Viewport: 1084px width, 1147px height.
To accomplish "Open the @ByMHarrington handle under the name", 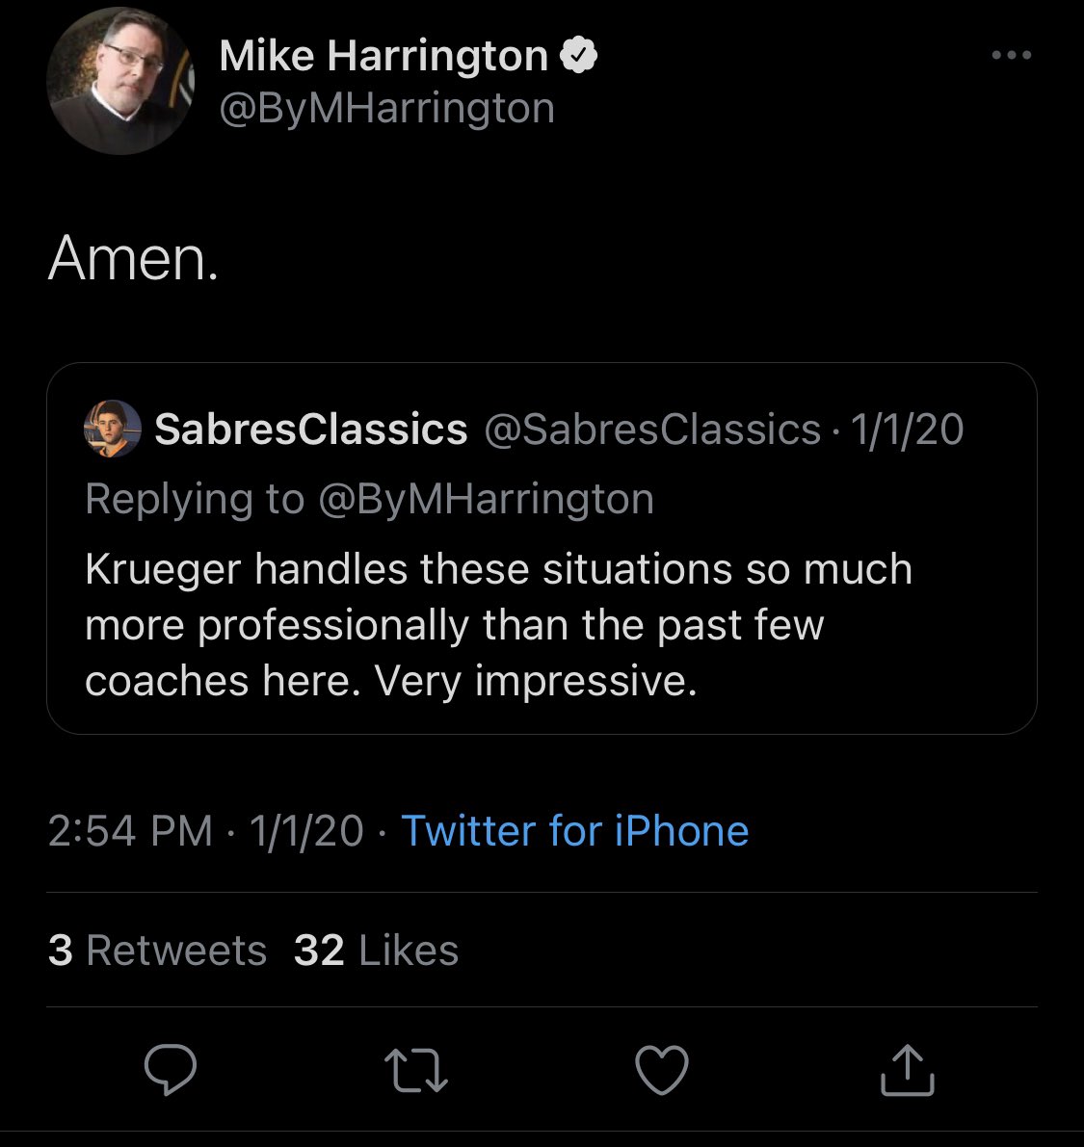I will [387, 109].
